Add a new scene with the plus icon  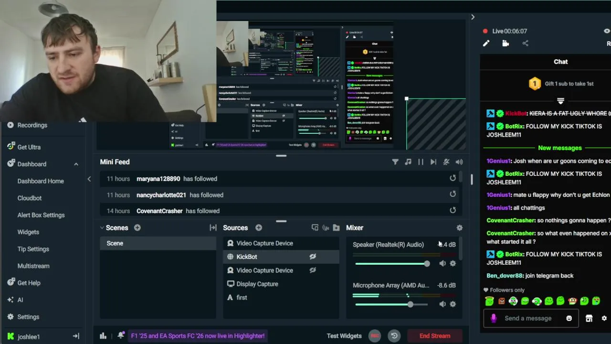137,228
